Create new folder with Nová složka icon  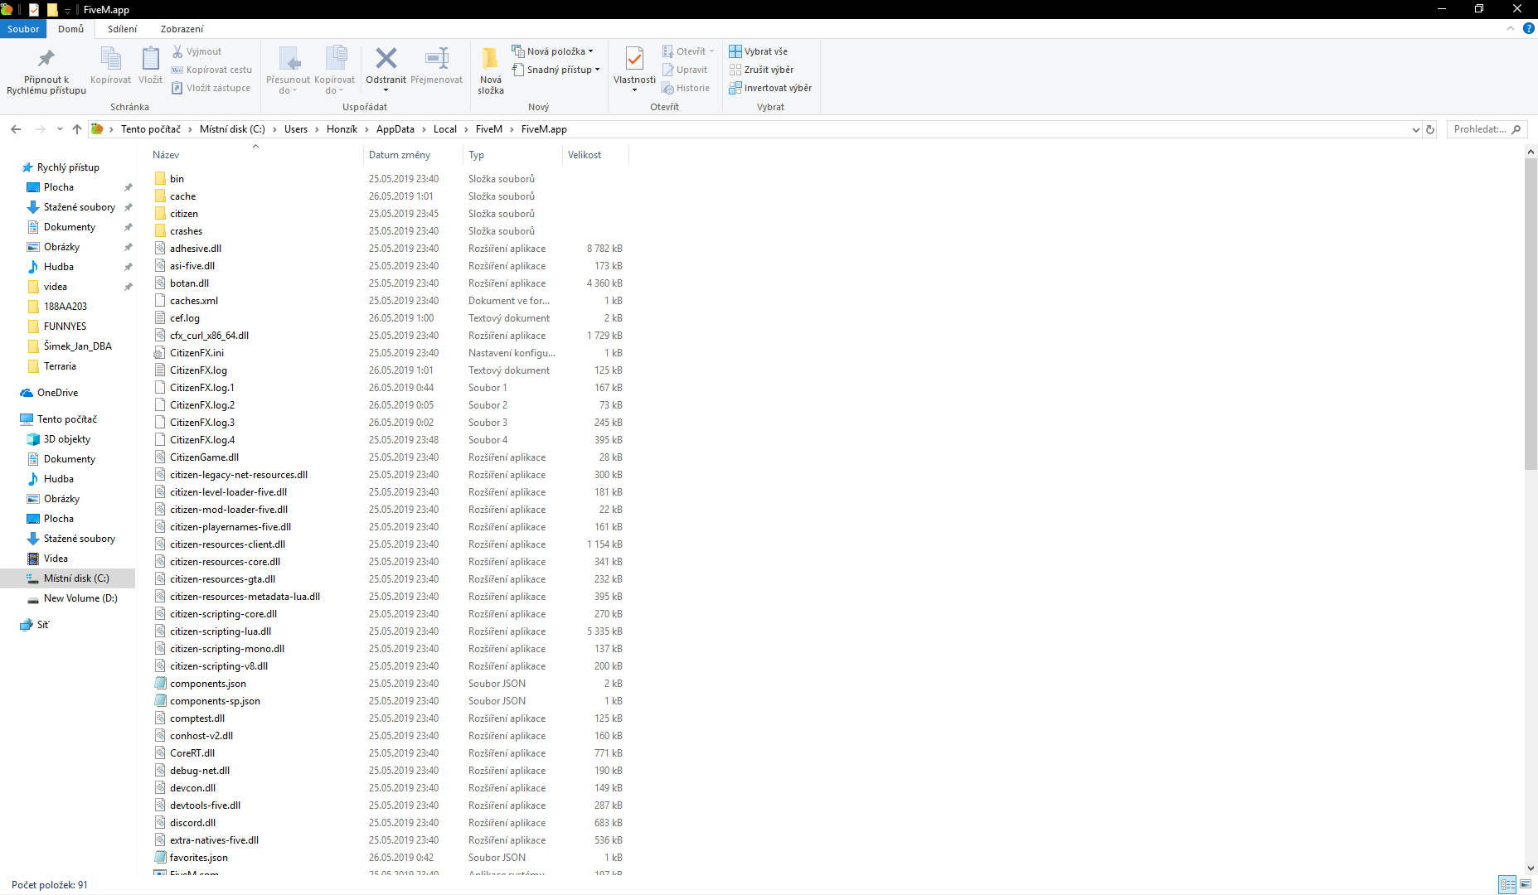pyautogui.click(x=490, y=60)
